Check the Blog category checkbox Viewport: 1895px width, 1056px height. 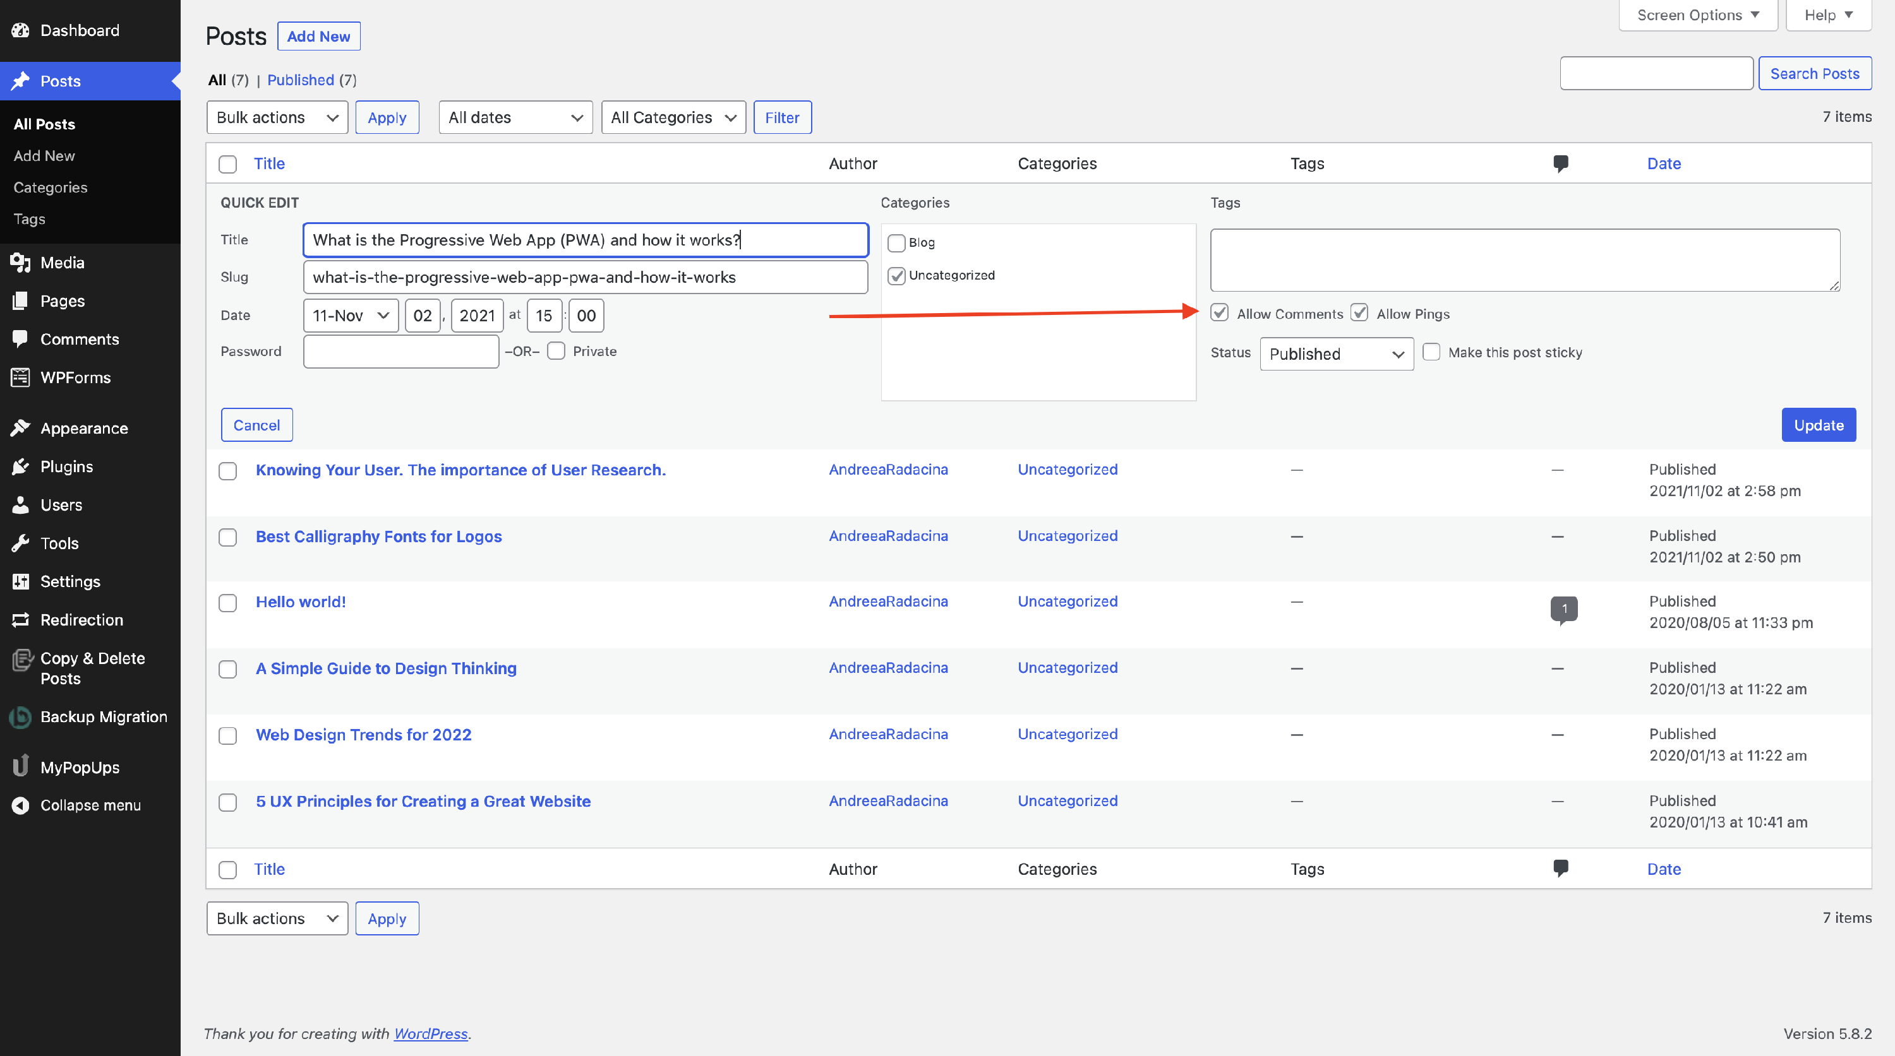(x=896, y=242)
